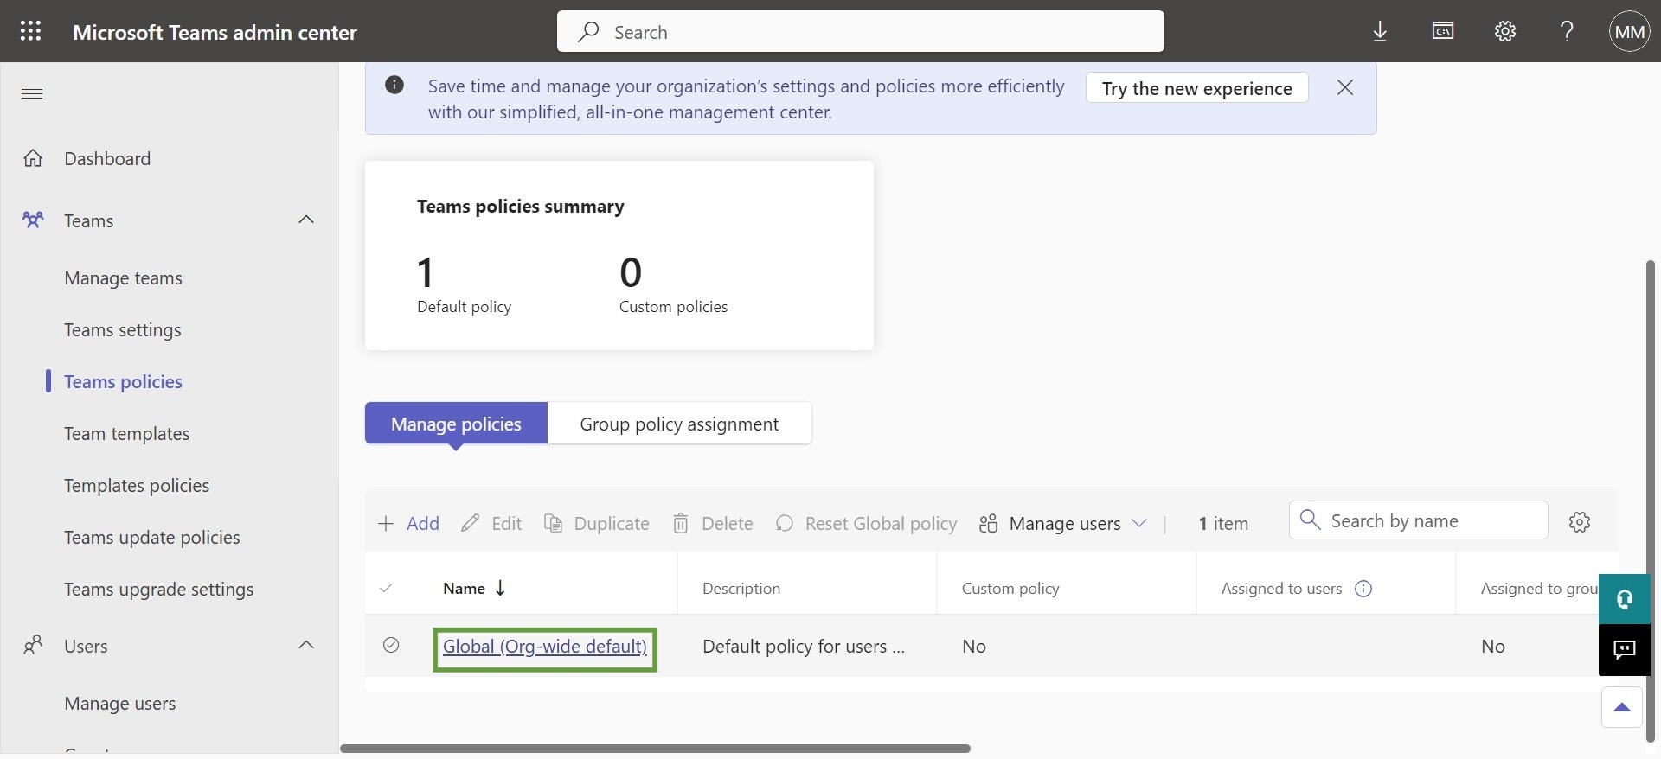Click the Custom policy column header
The image size is (1661, 759).
tap(1010, 589)
